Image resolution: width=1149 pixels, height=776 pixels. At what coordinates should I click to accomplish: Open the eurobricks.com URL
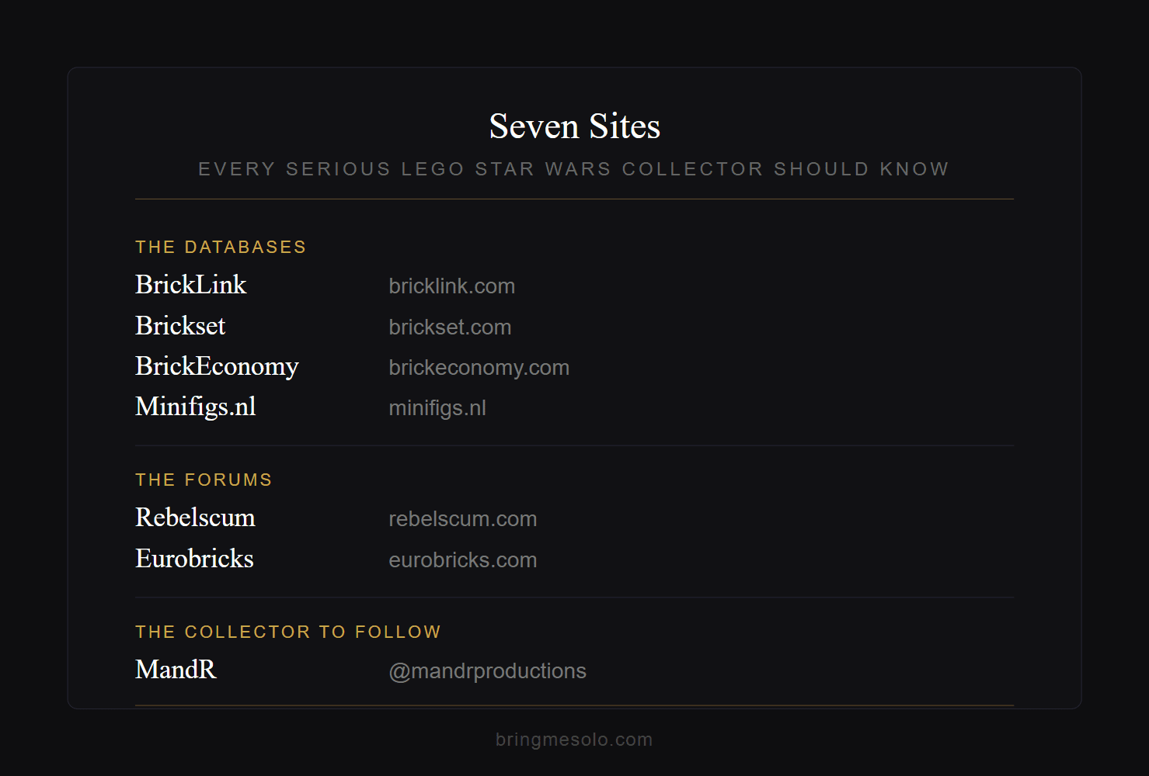point(462,560)
